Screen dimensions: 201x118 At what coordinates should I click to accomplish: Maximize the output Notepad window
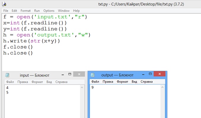click(x=150, y=74)
